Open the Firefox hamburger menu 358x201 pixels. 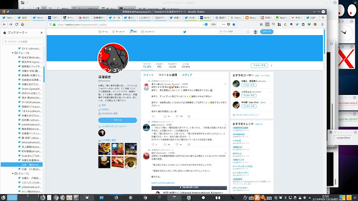[322, 25]
